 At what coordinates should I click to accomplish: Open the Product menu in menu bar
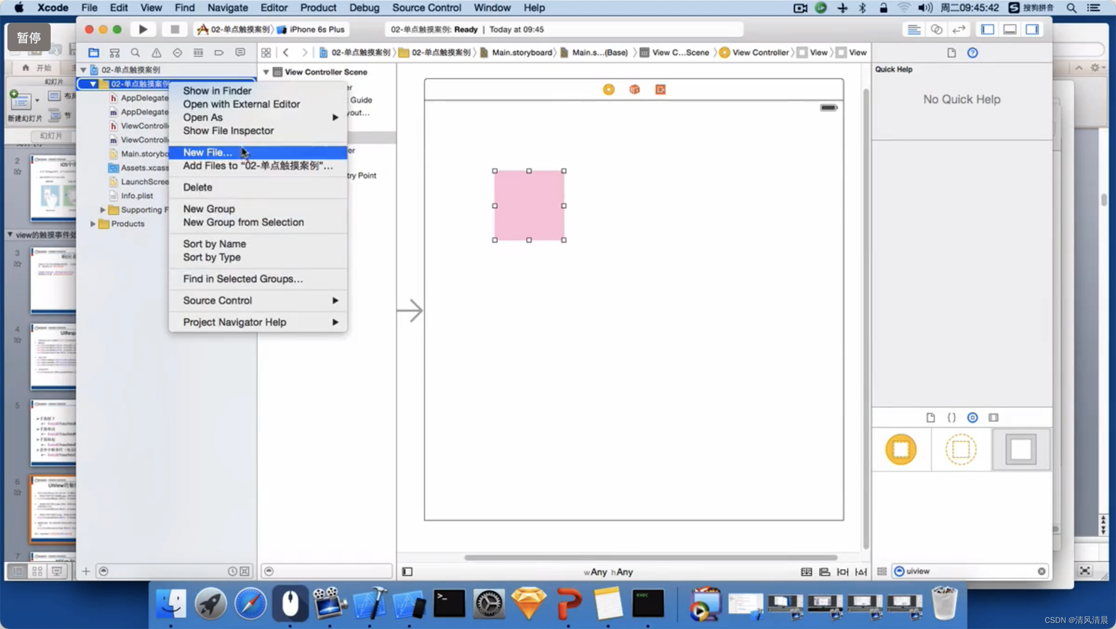[318, 7]
